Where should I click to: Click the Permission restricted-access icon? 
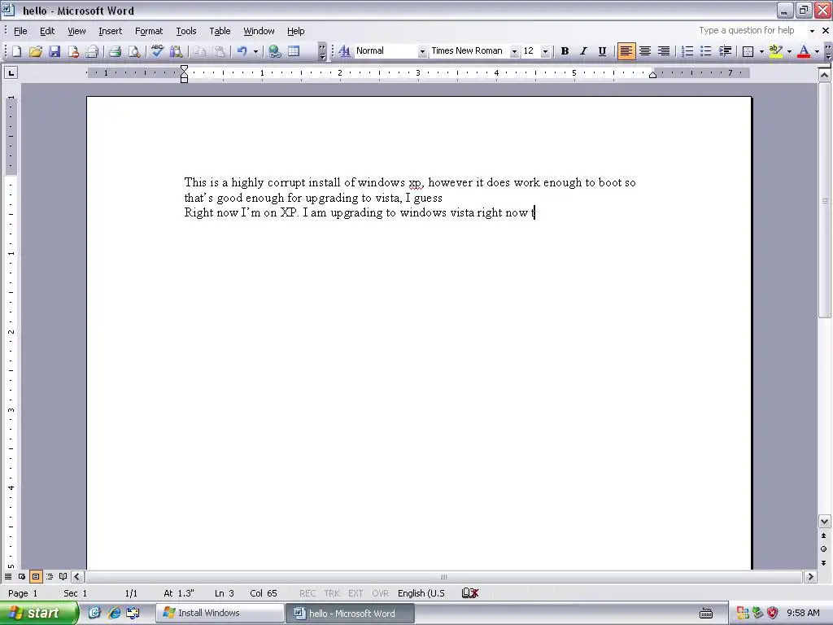point(73,51)
